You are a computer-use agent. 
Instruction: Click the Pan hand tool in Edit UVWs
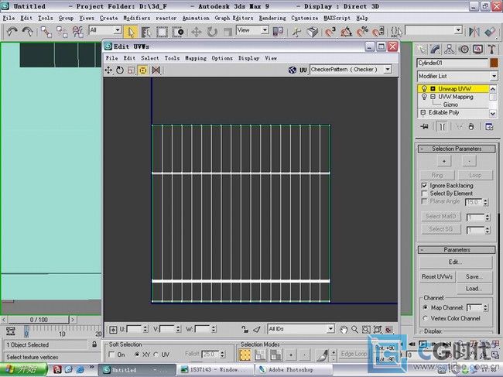point(344,329)
